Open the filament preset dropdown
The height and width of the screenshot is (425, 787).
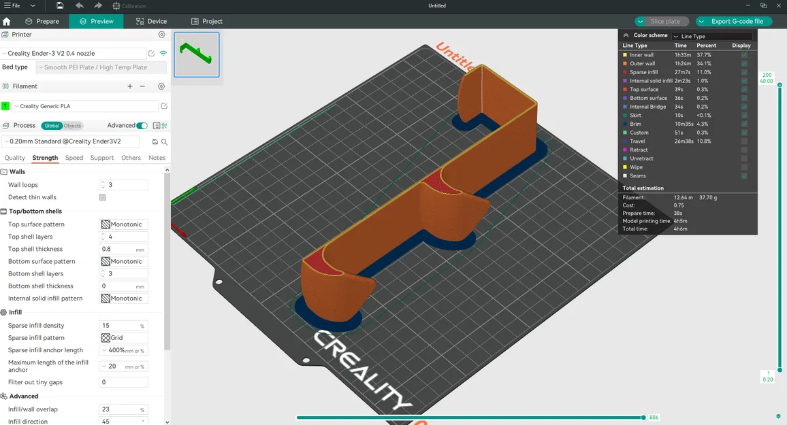pyautogui.click(x=85, y=106)
